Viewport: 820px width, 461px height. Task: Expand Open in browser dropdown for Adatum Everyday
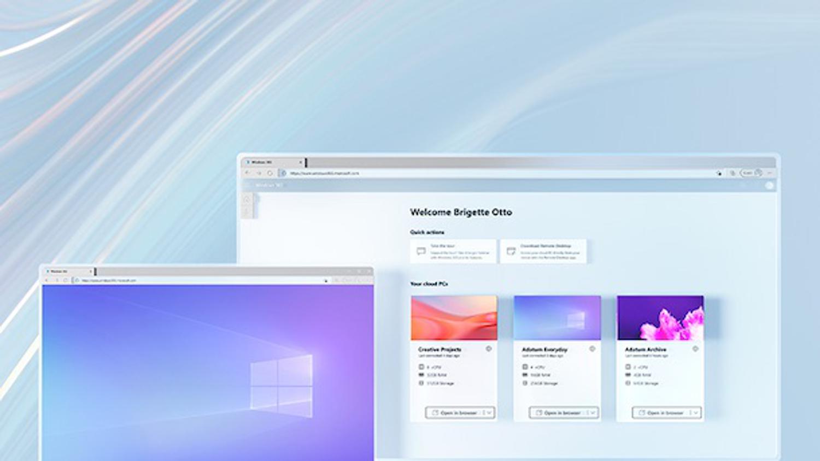click(x=593, y=413)
